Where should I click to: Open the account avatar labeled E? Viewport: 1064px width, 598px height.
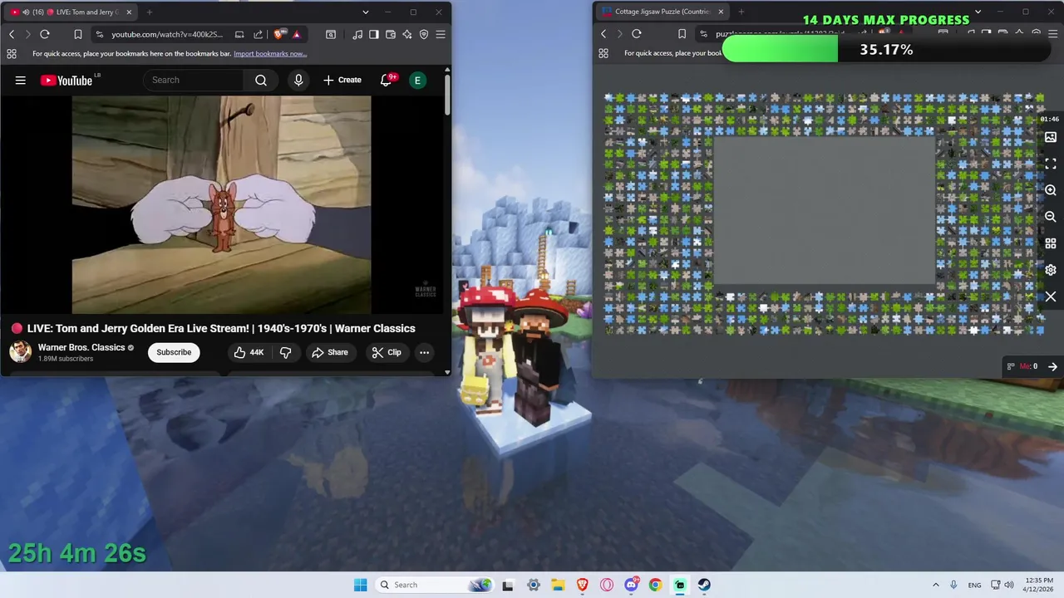[417, 80]
